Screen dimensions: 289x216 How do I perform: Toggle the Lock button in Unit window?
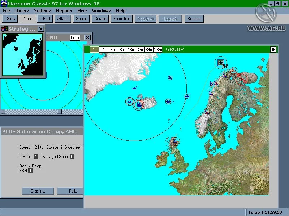click(x=75, y=38)
